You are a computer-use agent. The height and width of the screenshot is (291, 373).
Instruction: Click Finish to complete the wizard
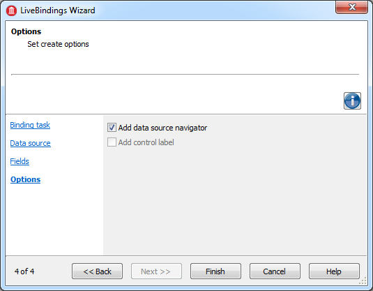point(215,271)
